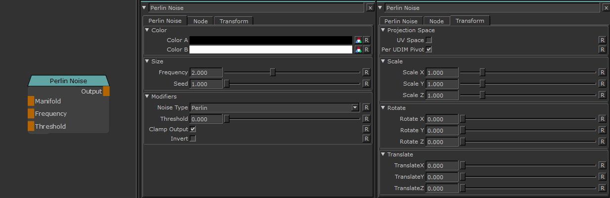This screenshot has width=610, height=198.
Task: Enable the Invert checkbox
Action: pos(193,139)
